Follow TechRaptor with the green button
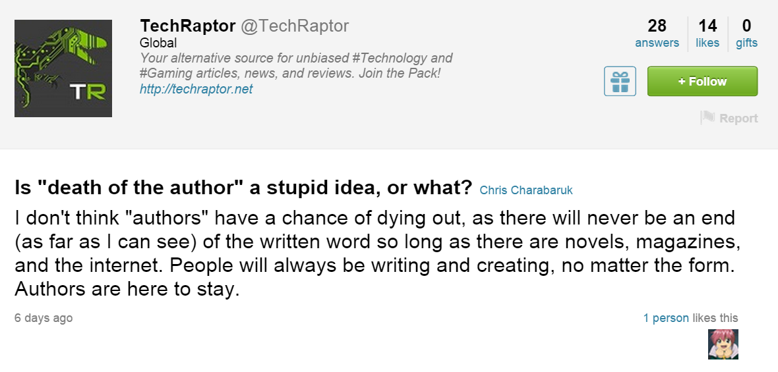Viewport: 778px width, 372px height. pos(702,82)
